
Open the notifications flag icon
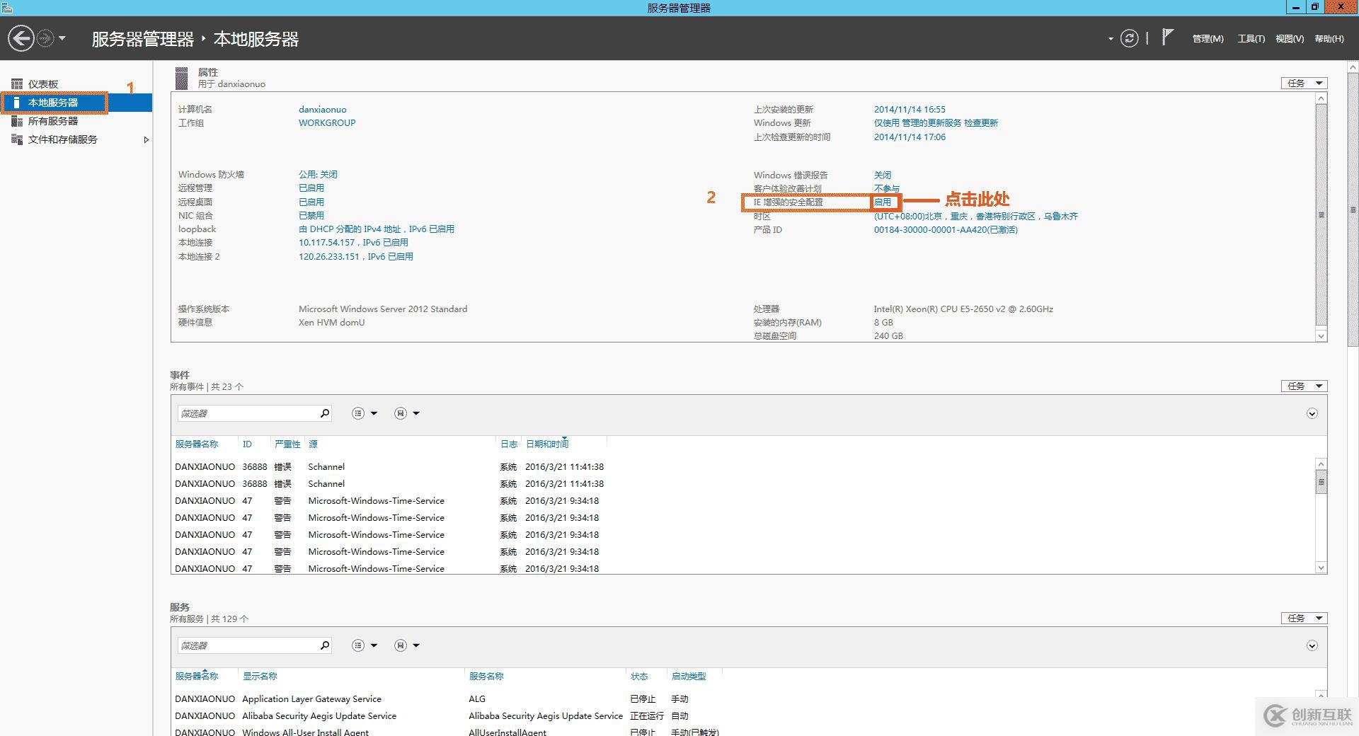click(1167, 38)
